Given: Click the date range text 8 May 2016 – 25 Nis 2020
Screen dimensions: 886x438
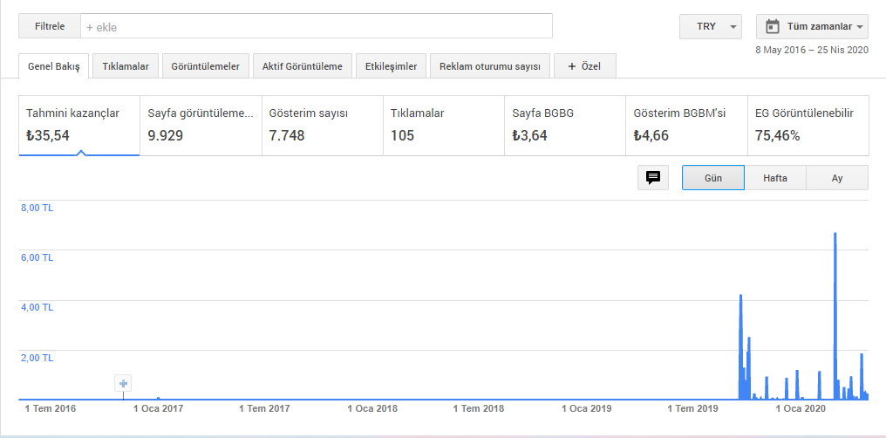Looking at the screenshot, I should tap(811, 50).
